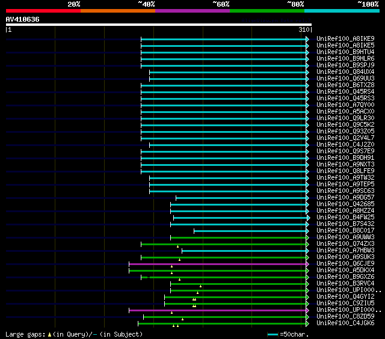Select the UniRef100_Q9S7E9 label
Viewport: 385px width, 339px height.
tap(345, 151)
